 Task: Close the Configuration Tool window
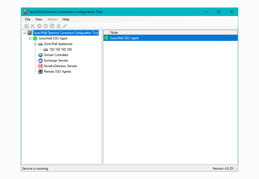pyautogui.click(x=232, y=12)
